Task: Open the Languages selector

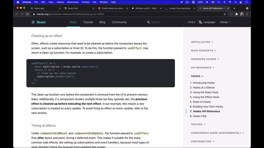Action: (207, 22)
